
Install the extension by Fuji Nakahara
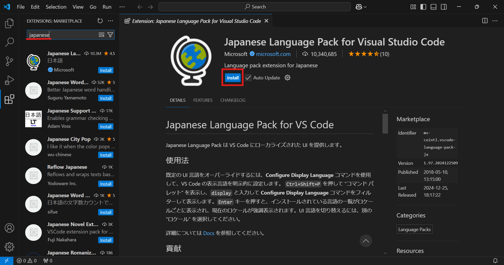pyautogui.click(x=106, y=240)
